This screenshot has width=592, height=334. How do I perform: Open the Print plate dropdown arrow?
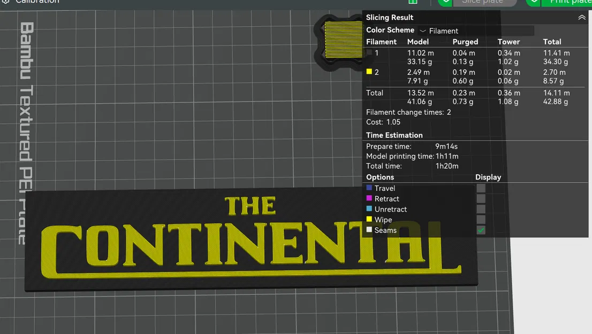point(533,2)
